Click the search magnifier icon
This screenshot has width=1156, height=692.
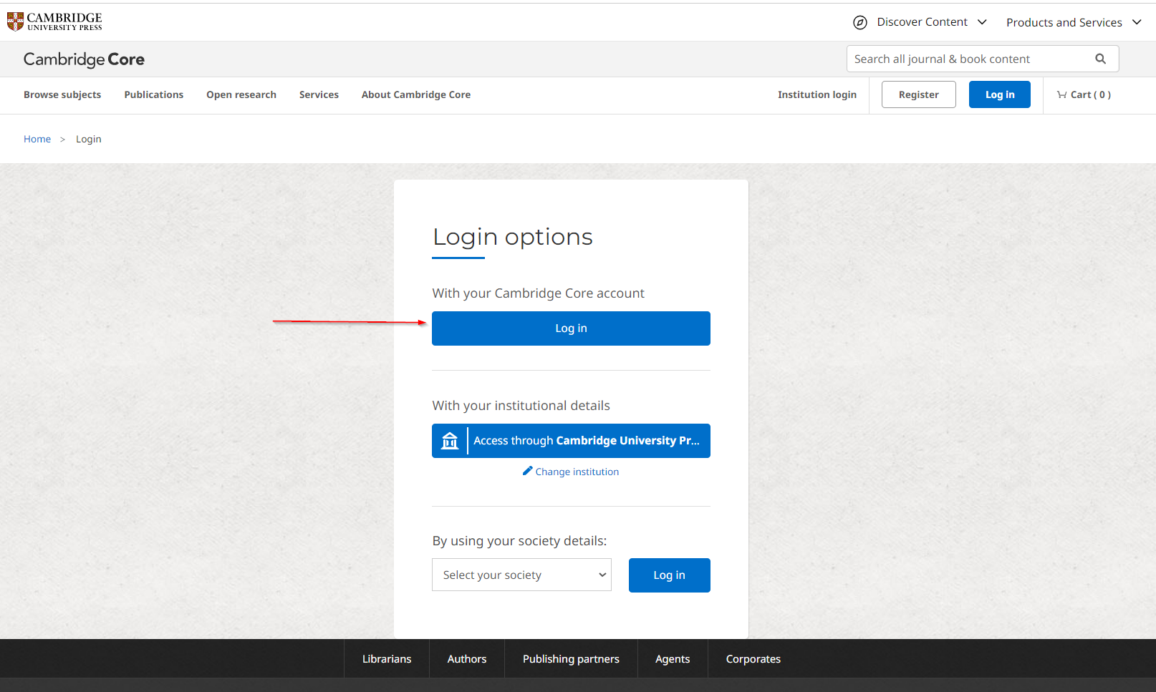(1100, 59)
